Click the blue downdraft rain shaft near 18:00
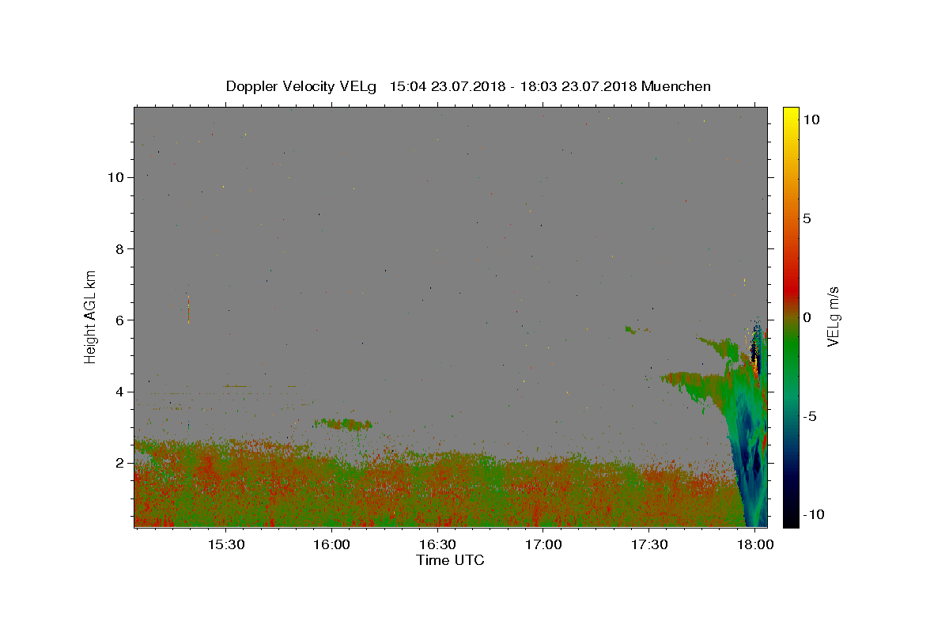This screenshot has width=949, height=633. (751, 451)
